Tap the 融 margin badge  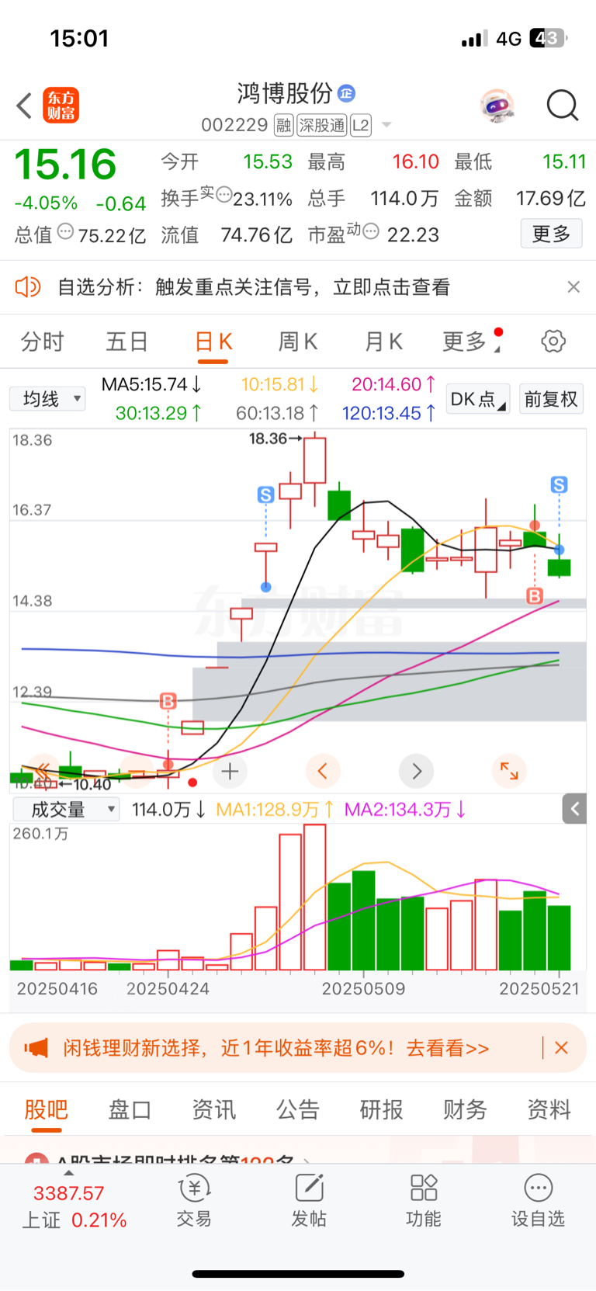click(x=283, y=125)
